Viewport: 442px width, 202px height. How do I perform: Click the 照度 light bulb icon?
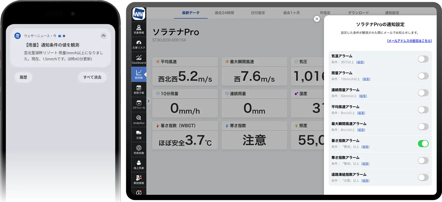[296, 126]
